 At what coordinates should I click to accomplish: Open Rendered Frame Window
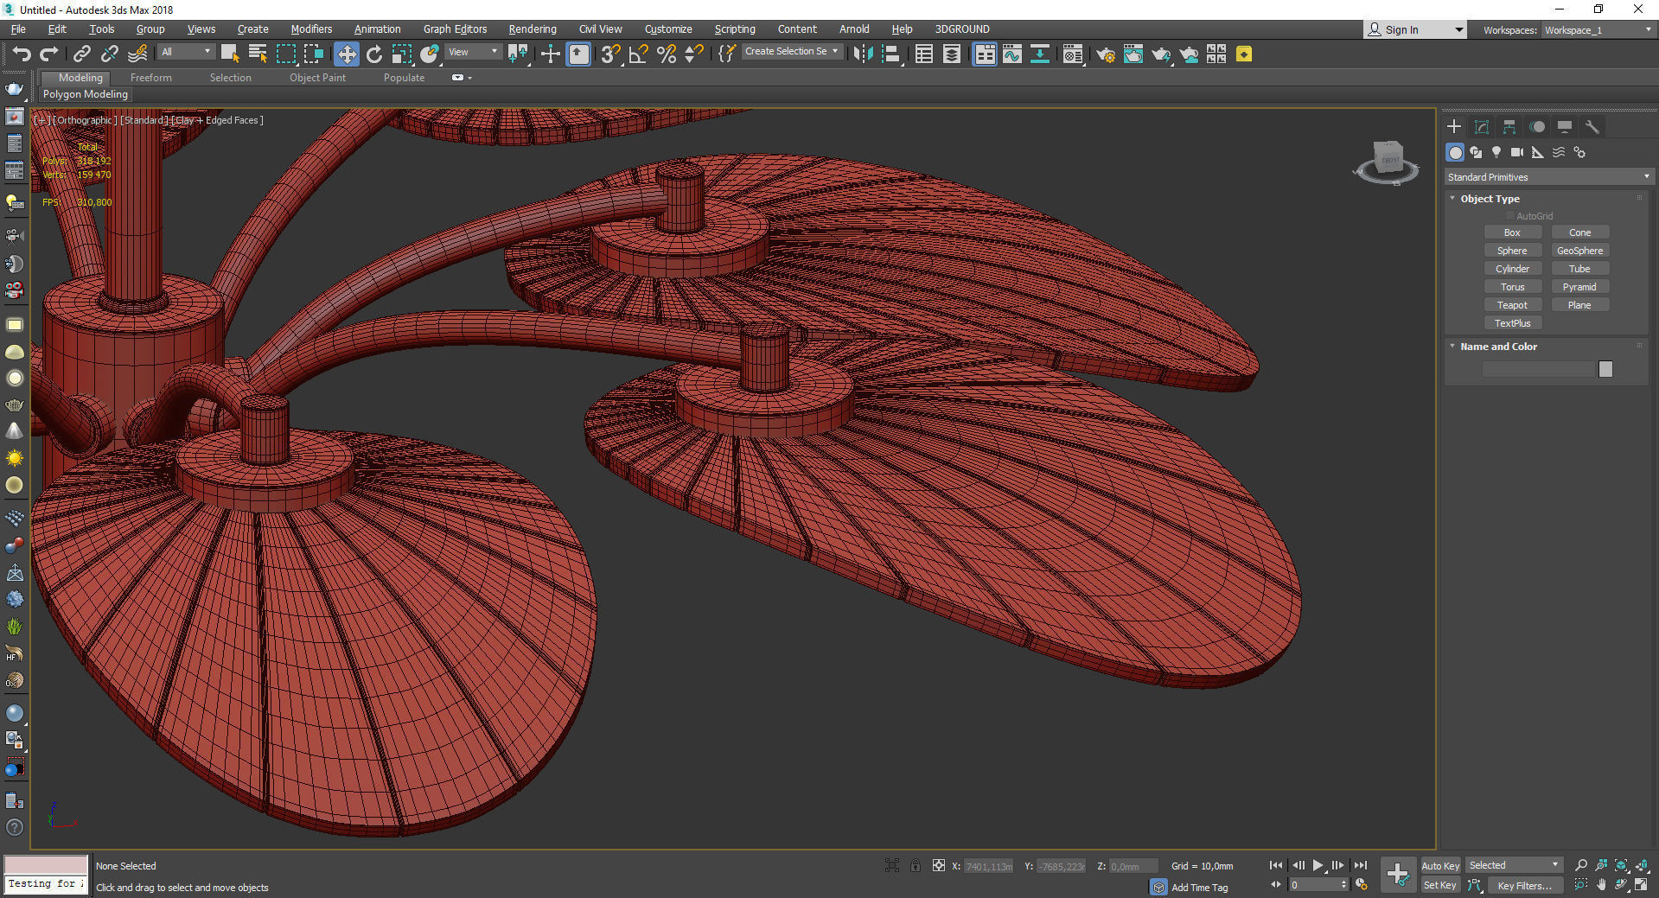click(x=1133, y=54)
